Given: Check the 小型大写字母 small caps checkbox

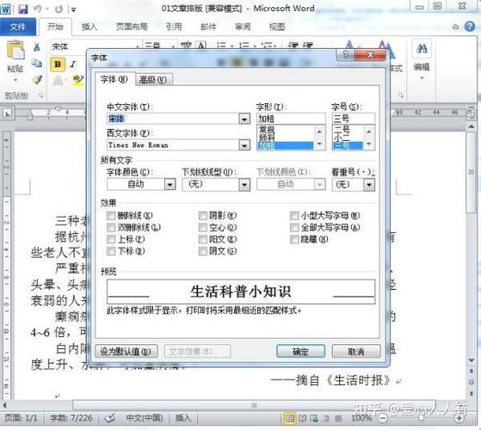Looking at the screenshot, I should tap(294, 216).
